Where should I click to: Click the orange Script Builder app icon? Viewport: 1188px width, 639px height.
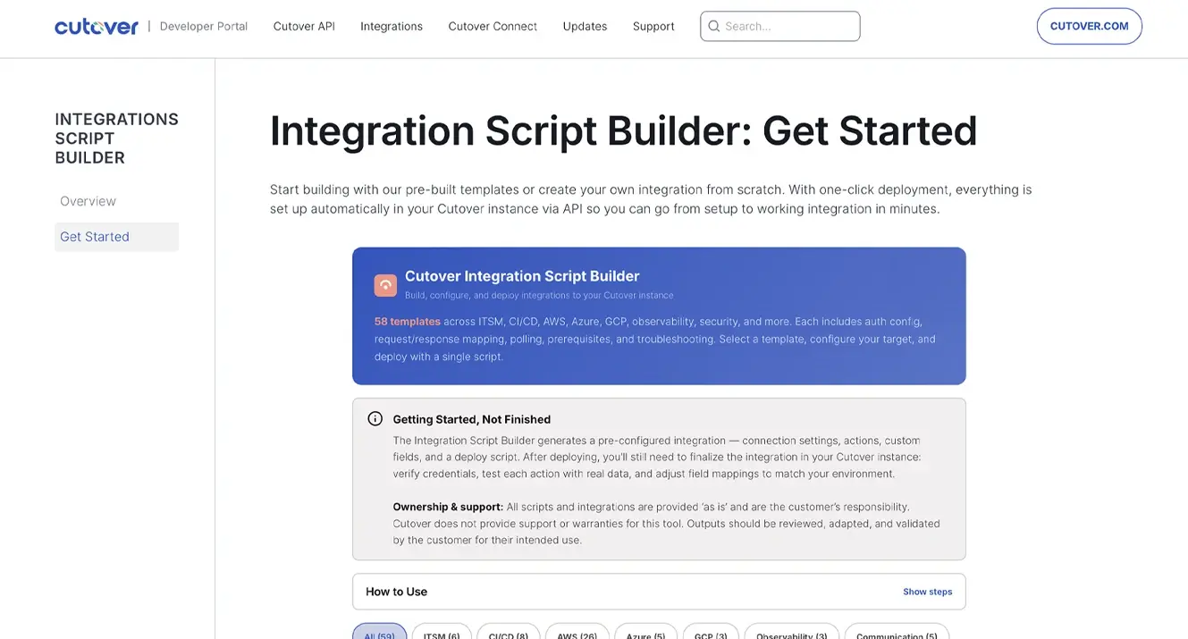[x=385, y=285]
